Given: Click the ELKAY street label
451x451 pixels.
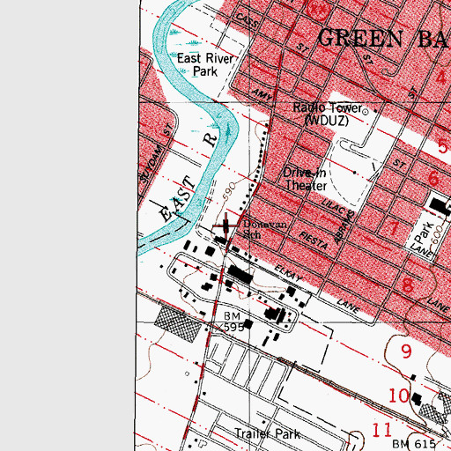Looking at the screenshot, I should (x=288, y=274).
